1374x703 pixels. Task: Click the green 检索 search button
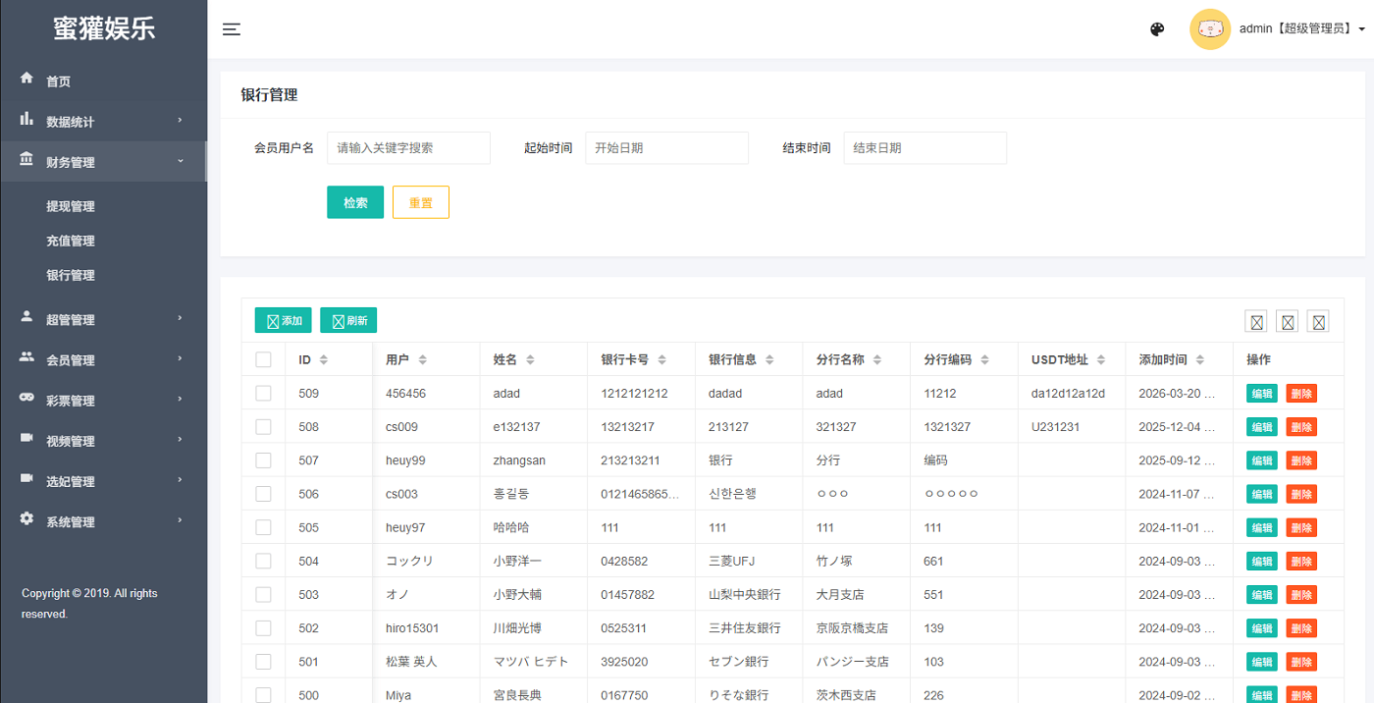click(x=355, y=202)
